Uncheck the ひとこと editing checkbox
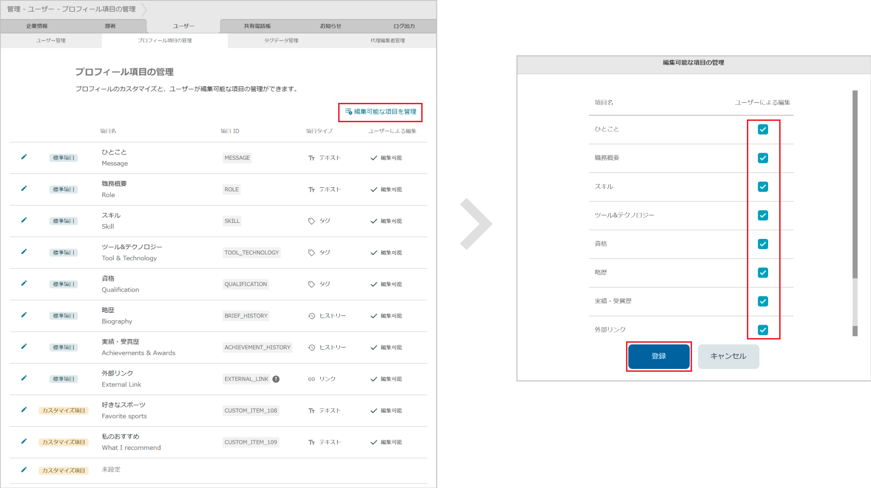Viewport: 871px width, 488px height. pyautogui.click(x=763, y=130)
